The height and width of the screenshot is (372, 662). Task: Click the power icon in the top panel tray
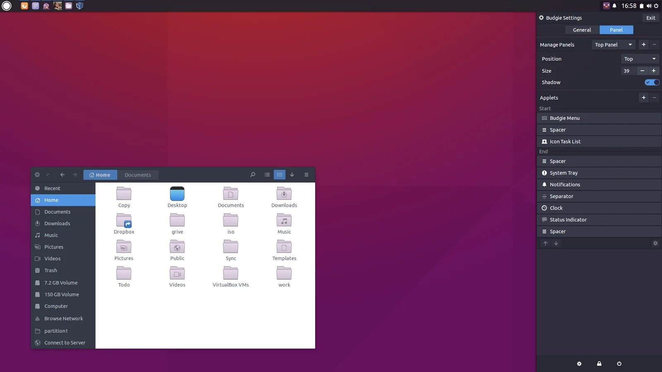(x=656, y=6)
